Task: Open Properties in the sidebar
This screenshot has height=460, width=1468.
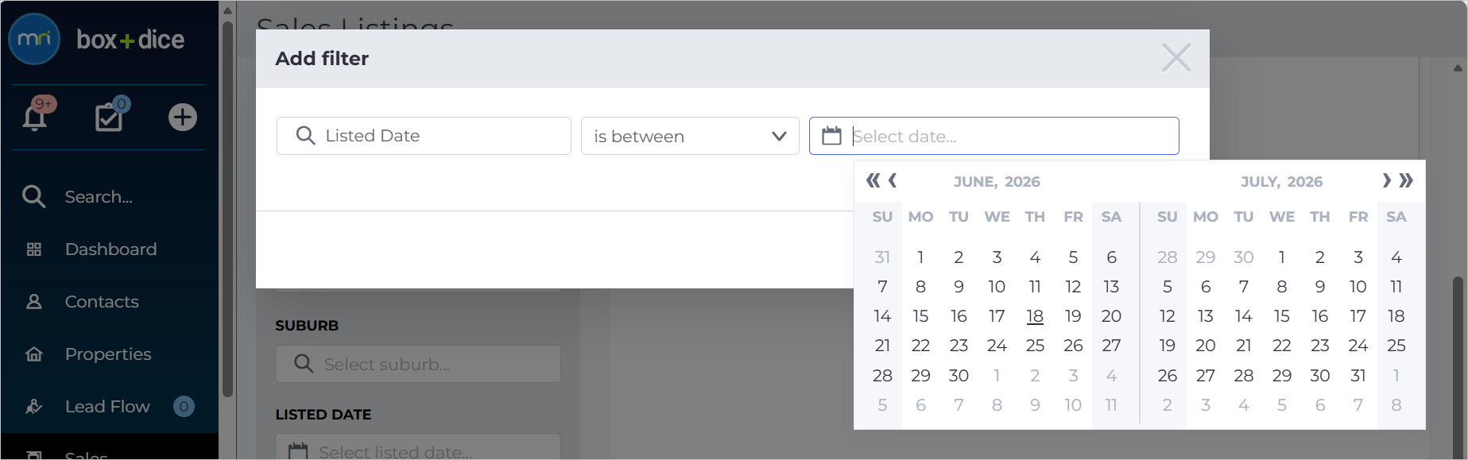Action: pos(108,354)
